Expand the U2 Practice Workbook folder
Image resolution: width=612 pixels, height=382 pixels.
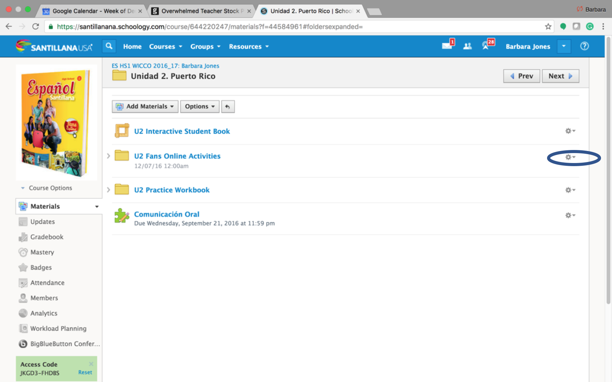109,190
